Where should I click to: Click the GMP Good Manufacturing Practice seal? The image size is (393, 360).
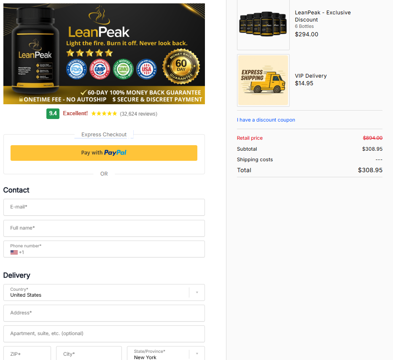pos(100,69)
